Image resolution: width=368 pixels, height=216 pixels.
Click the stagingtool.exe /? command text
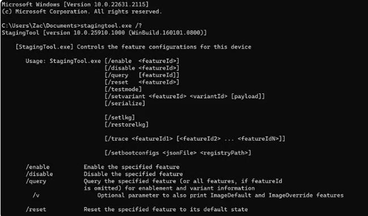(x=111, y=25)
